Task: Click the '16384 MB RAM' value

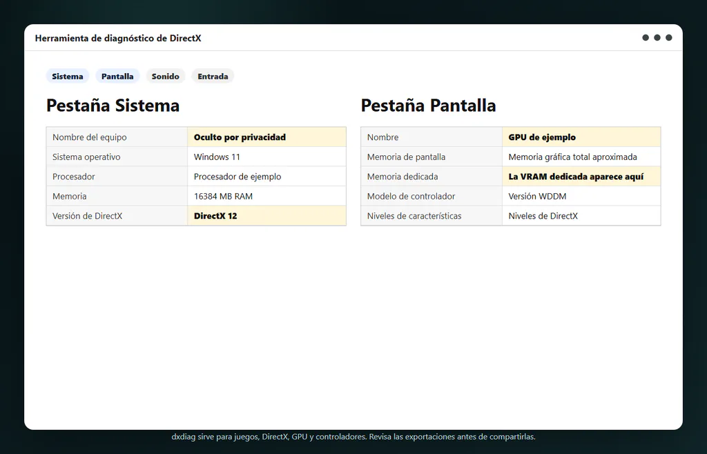Action: coord(267,196)
